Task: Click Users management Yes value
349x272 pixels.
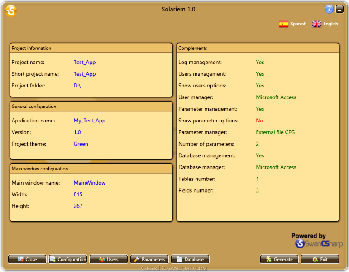Action: pos(260,74)
